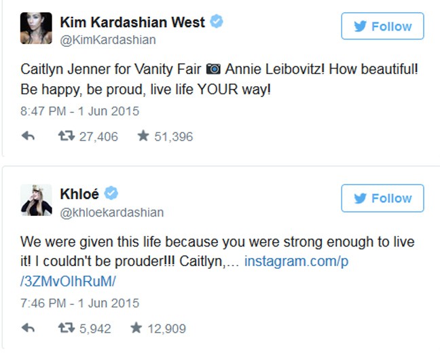Viewport: 440px width, 355px height.
Task: Click the camera emoji in Kim's tweet
Action: pos(213,69)
